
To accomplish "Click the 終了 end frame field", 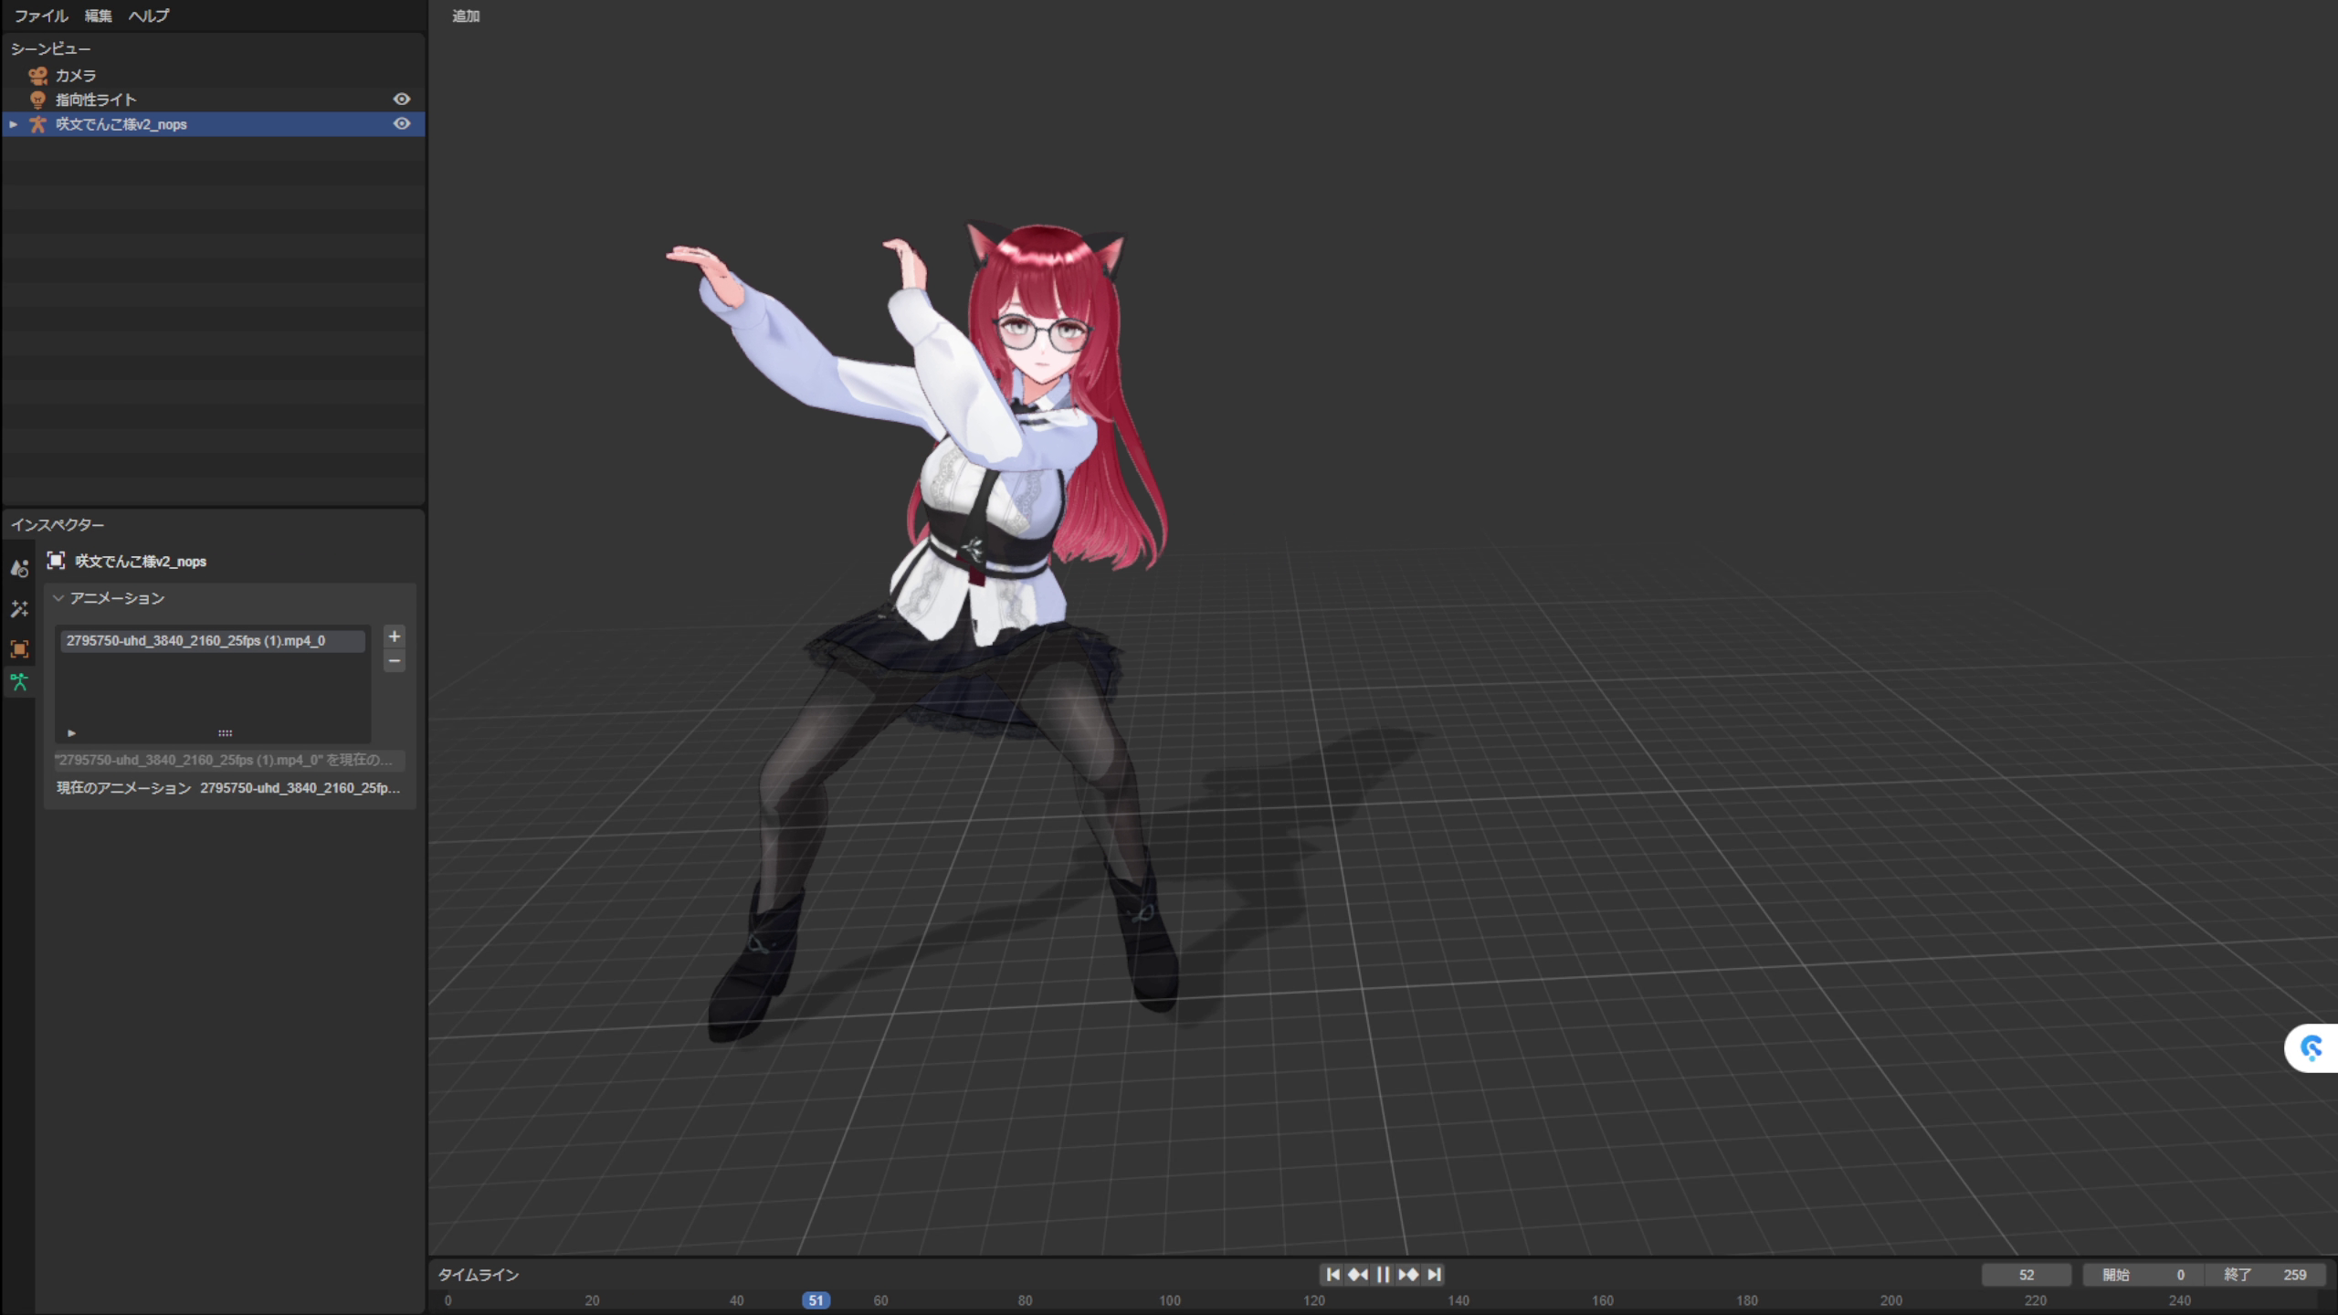I will click(x=2265, y=1275).
